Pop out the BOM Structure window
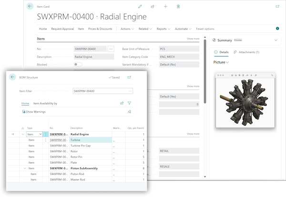Image resolution: width=286 pixels, height=197 pixels. [129, 78]
